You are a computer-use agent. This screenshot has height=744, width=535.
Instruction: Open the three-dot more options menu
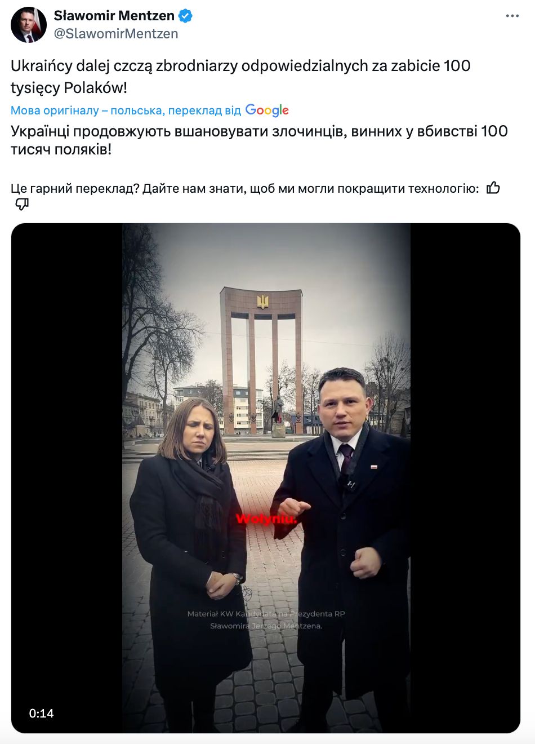point(512,16)
